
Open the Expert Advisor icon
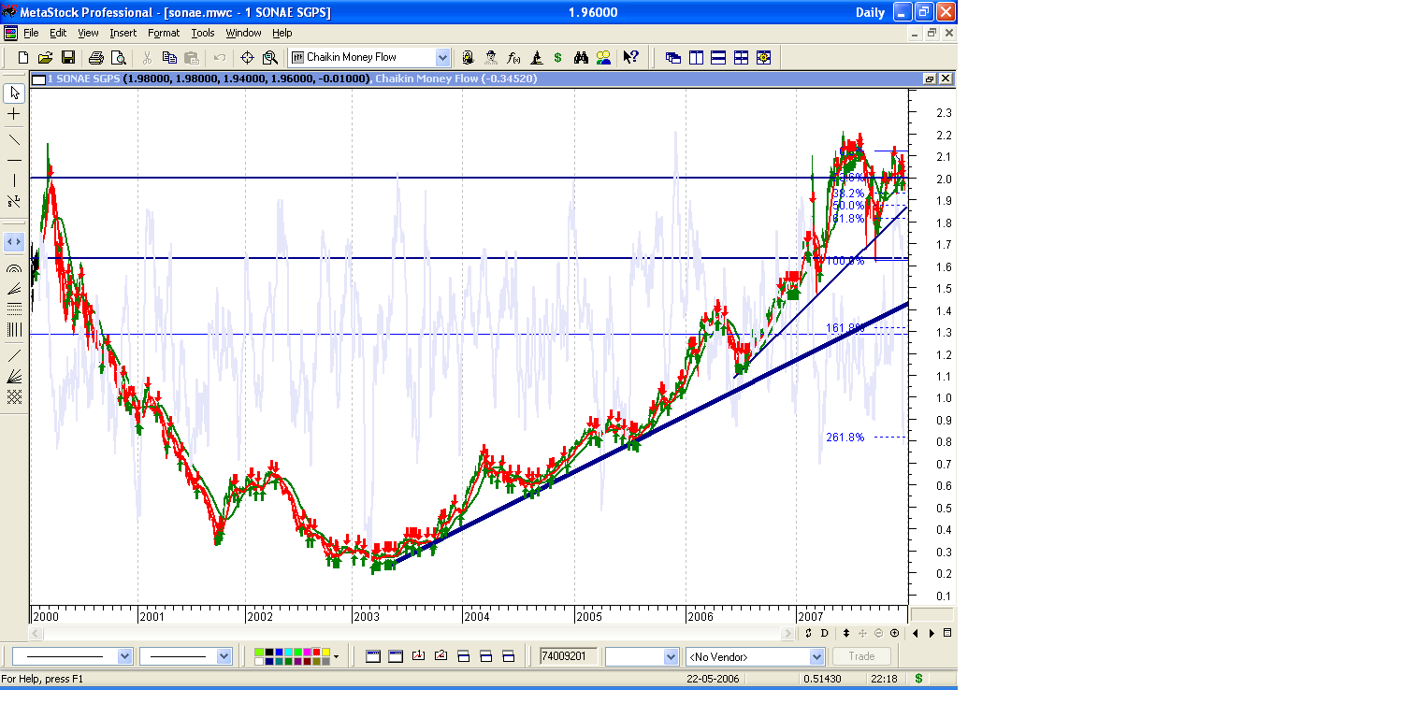pos(491,57)
